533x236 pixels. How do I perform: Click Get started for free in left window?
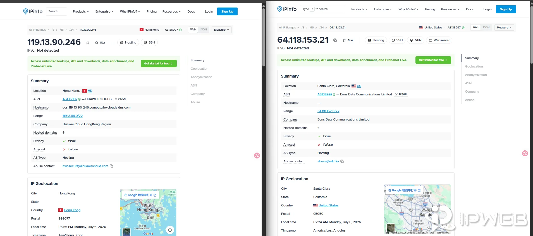click(x=159, y=63)
